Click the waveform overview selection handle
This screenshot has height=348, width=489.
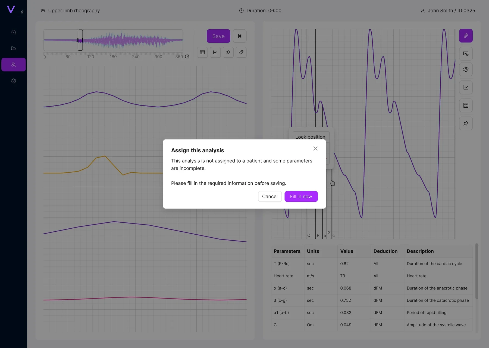pos(80,40)
